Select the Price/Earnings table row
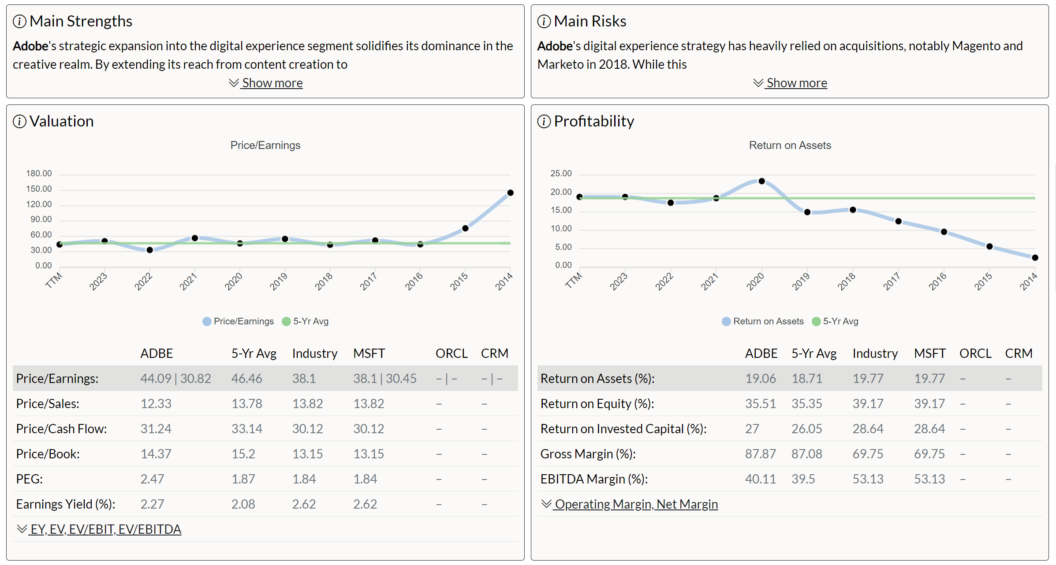This screenshot has height=565, width=1056. [265, 378]
